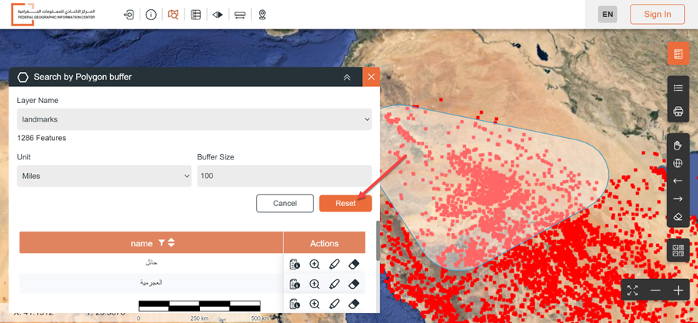Go to next extent right arrow
Image resolution: width=698 pixels, height=323 pixels.
click(x=678, y=198)
